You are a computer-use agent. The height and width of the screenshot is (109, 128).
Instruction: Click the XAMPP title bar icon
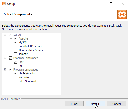[x=4, y=4]
